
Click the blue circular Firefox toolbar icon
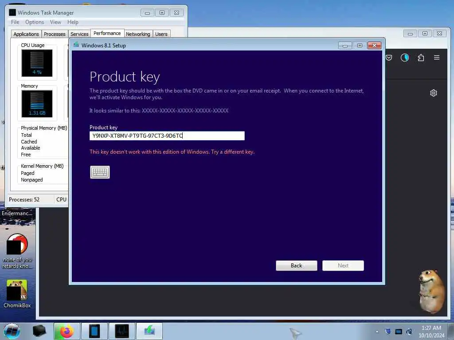(405, 58)
